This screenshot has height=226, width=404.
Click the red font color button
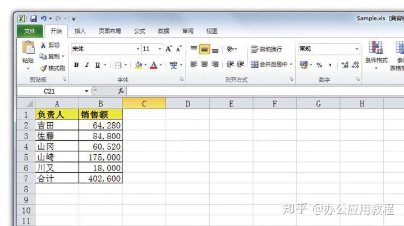[154, 65]
